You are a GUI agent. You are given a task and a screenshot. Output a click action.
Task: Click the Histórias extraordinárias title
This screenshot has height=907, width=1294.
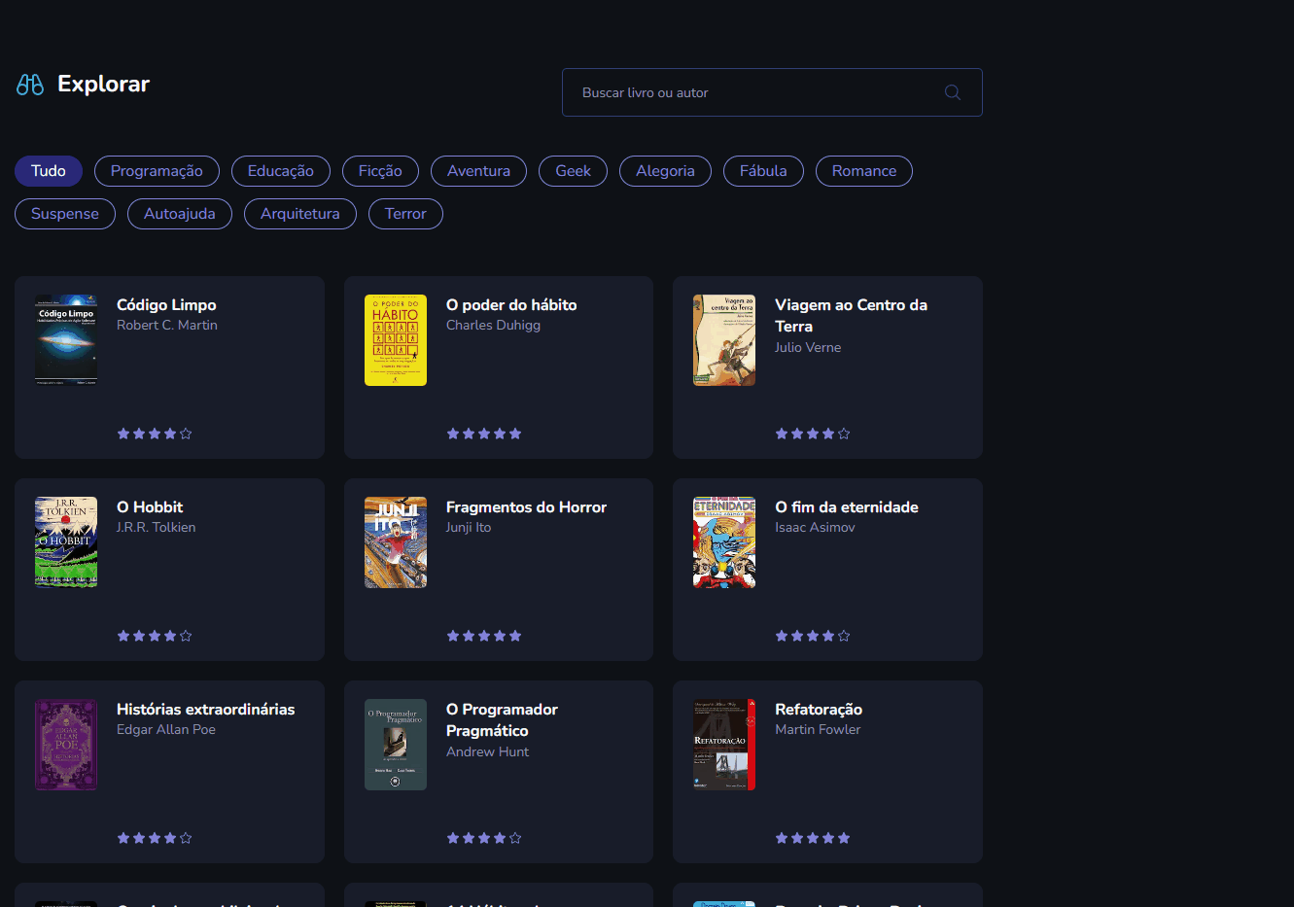(x=206, y=710)
